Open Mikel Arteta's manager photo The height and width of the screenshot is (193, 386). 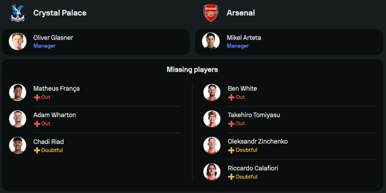[x=211, y=41]
